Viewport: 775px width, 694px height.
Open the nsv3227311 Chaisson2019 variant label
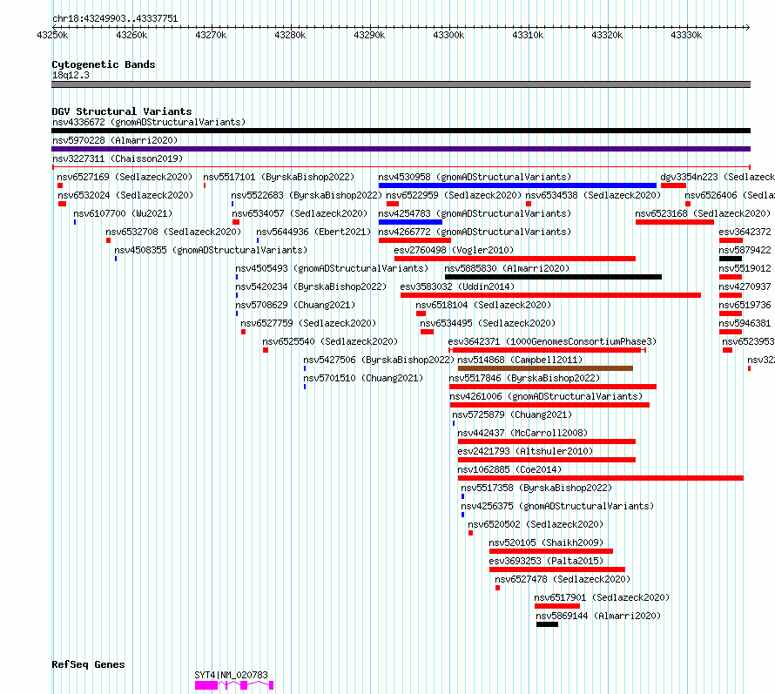click(118, 158)
